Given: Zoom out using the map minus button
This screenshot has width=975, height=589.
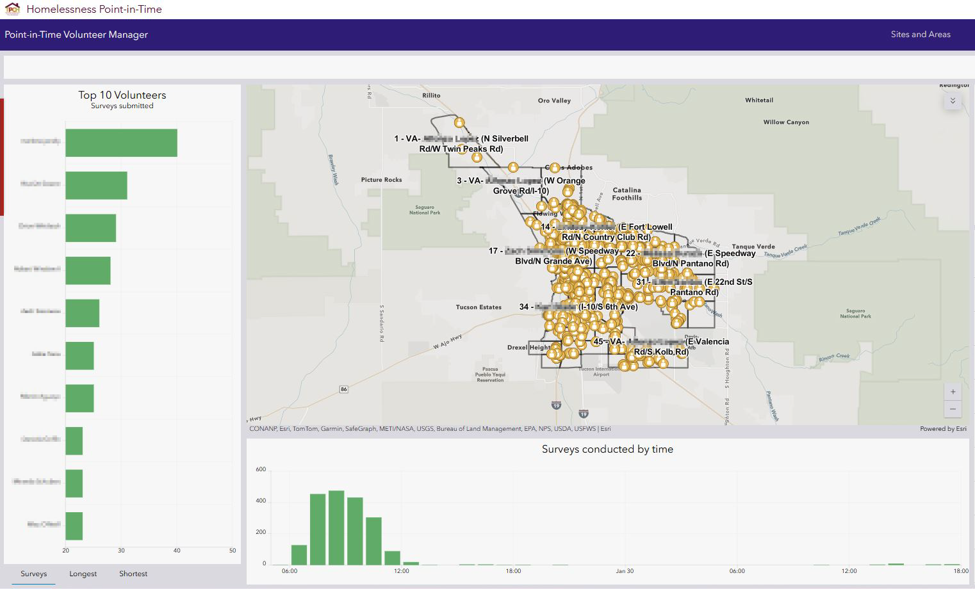Looking at the screenshot, I should tap(953, 408).
